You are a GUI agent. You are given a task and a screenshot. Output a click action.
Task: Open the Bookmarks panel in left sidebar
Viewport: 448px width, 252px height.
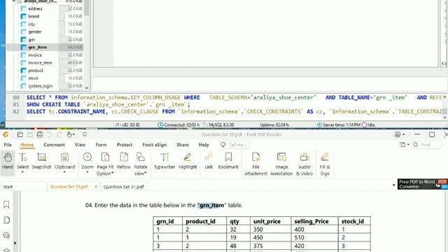(6, 204)
